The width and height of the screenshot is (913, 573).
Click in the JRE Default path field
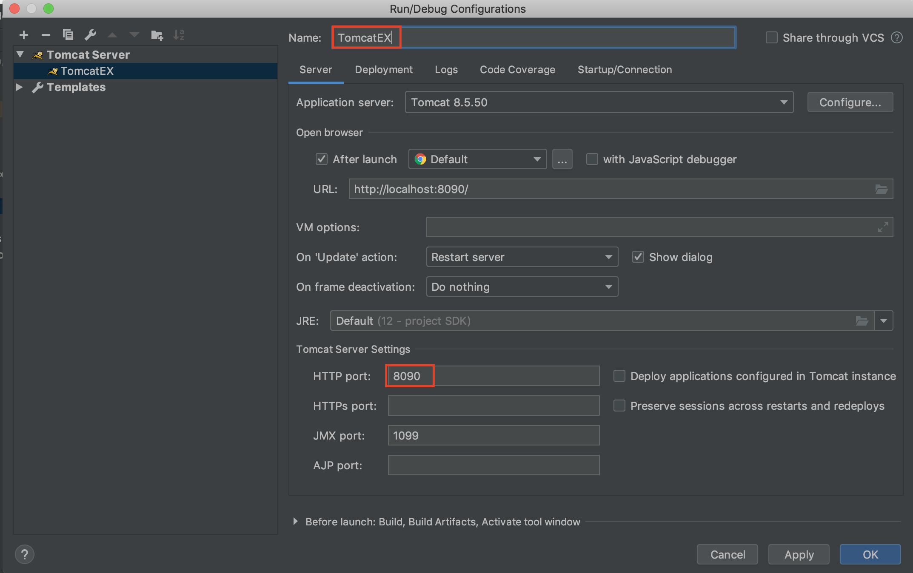pos(602,321)
